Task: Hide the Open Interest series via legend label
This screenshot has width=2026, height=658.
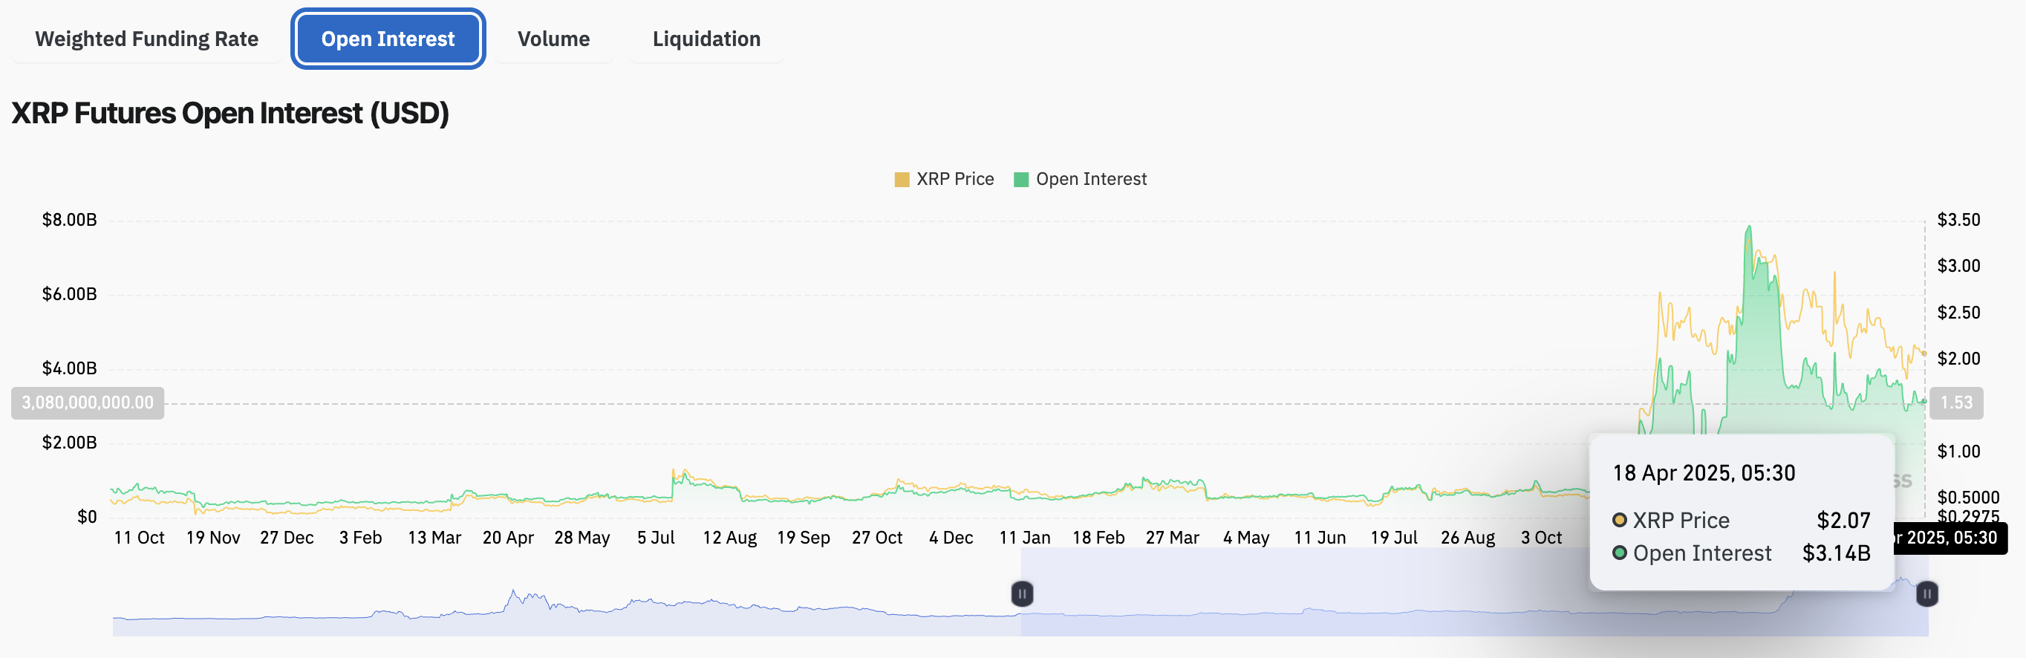Action: (x=1090, y=179)
